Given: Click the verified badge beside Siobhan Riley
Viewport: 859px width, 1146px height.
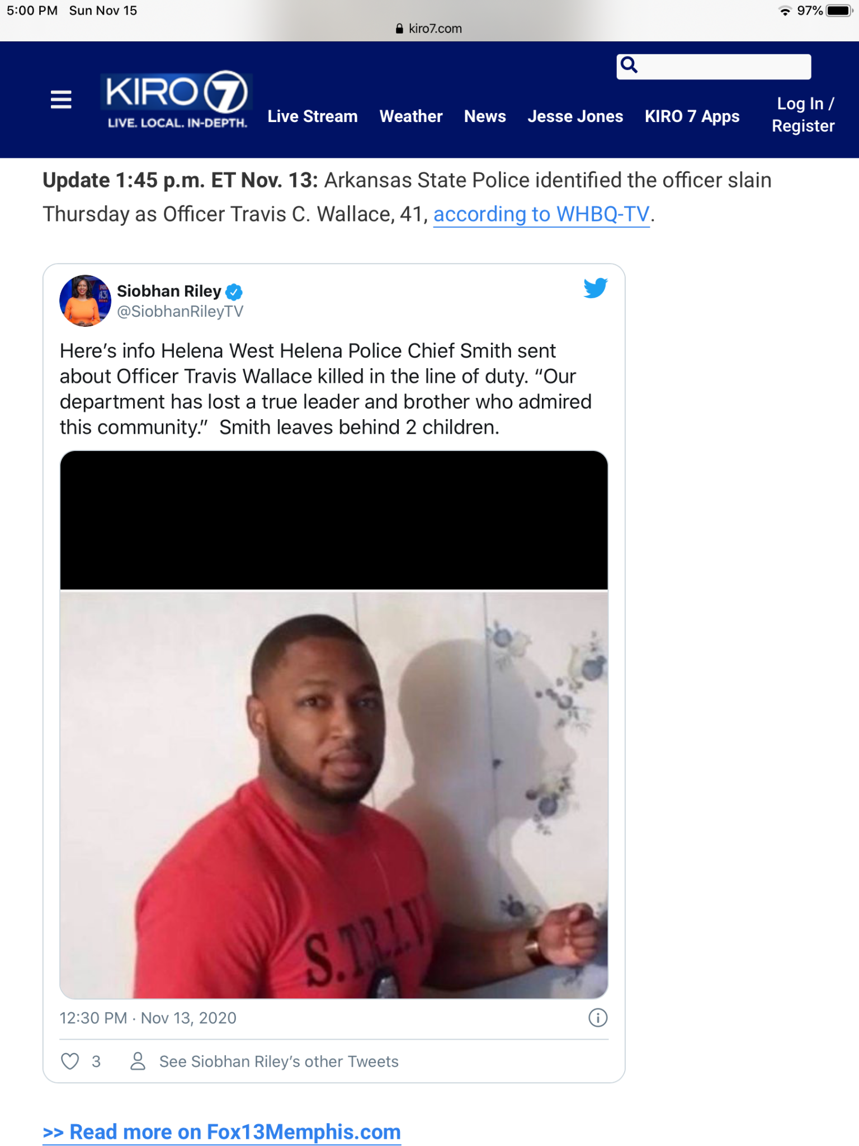Looking at the screenshot, I should coord(234,292).
